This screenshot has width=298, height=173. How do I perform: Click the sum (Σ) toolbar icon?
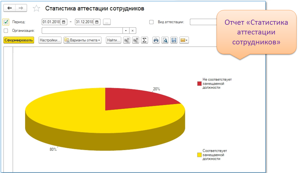point(144,40)
